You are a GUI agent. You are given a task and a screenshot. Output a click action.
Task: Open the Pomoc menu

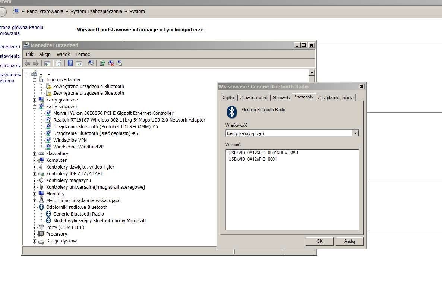tap(83, 54)
